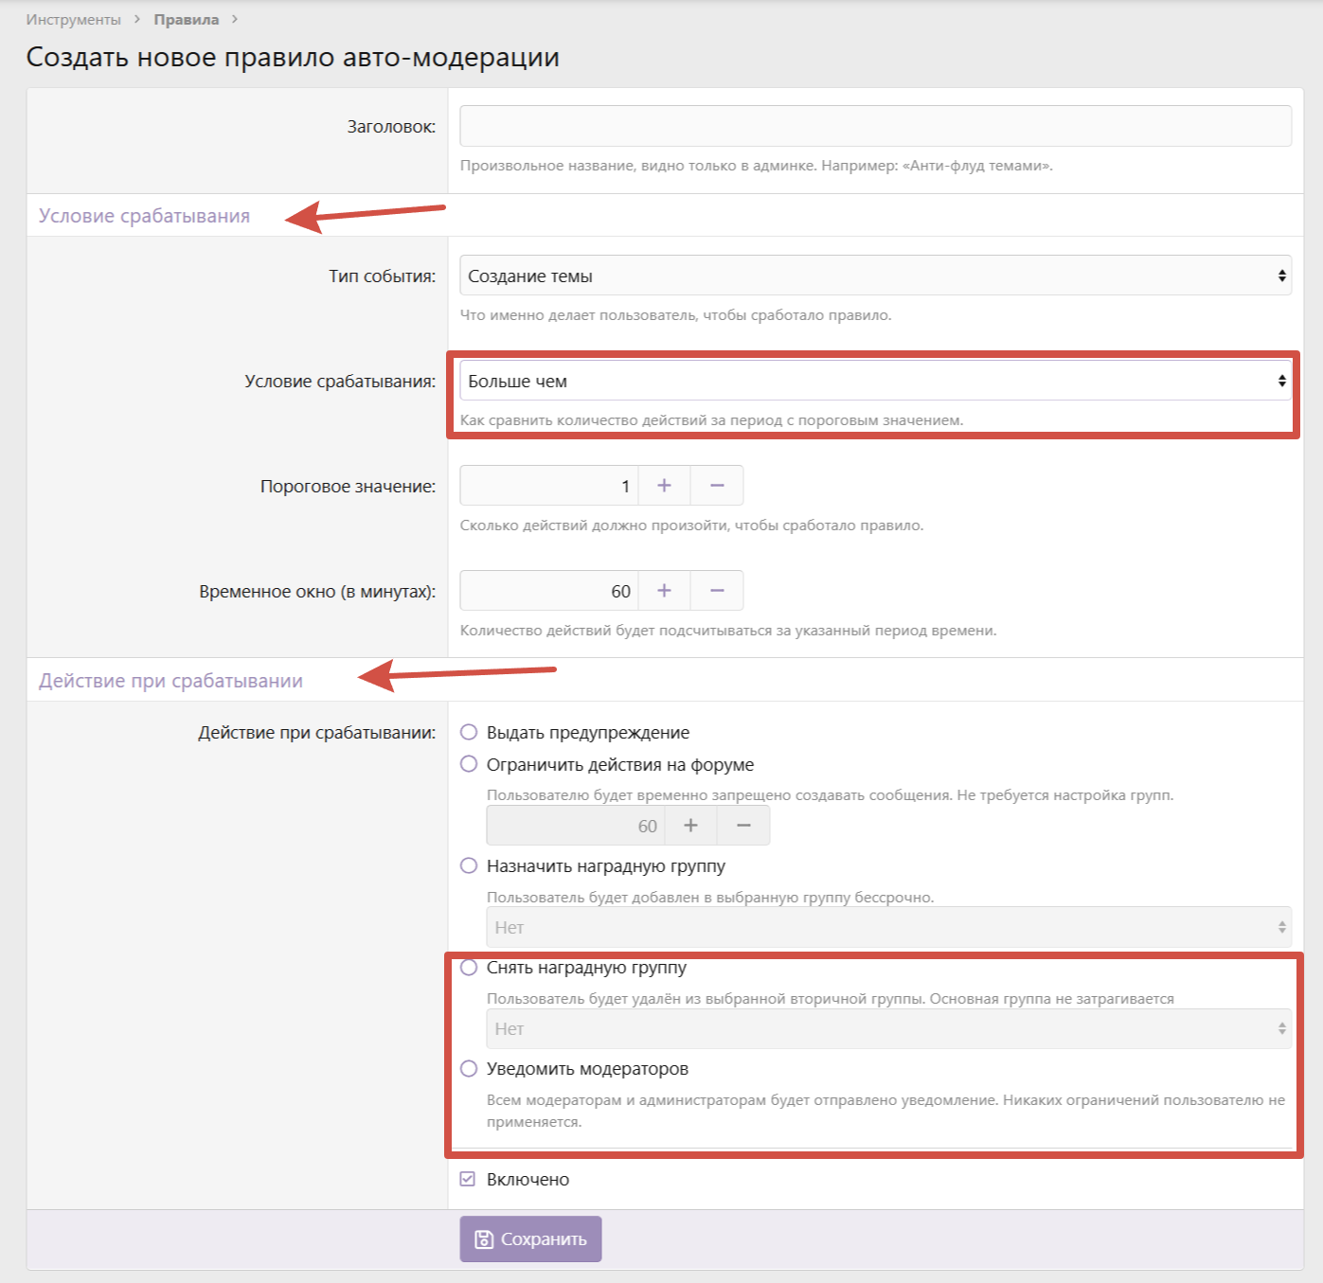Open 'Условие срабатывания' comparison dropdown

(x=876, y=381)
